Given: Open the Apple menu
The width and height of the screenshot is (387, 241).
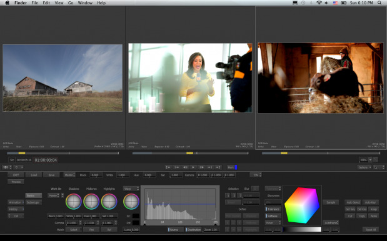Looking at the screenshot, I should [7, 3].
